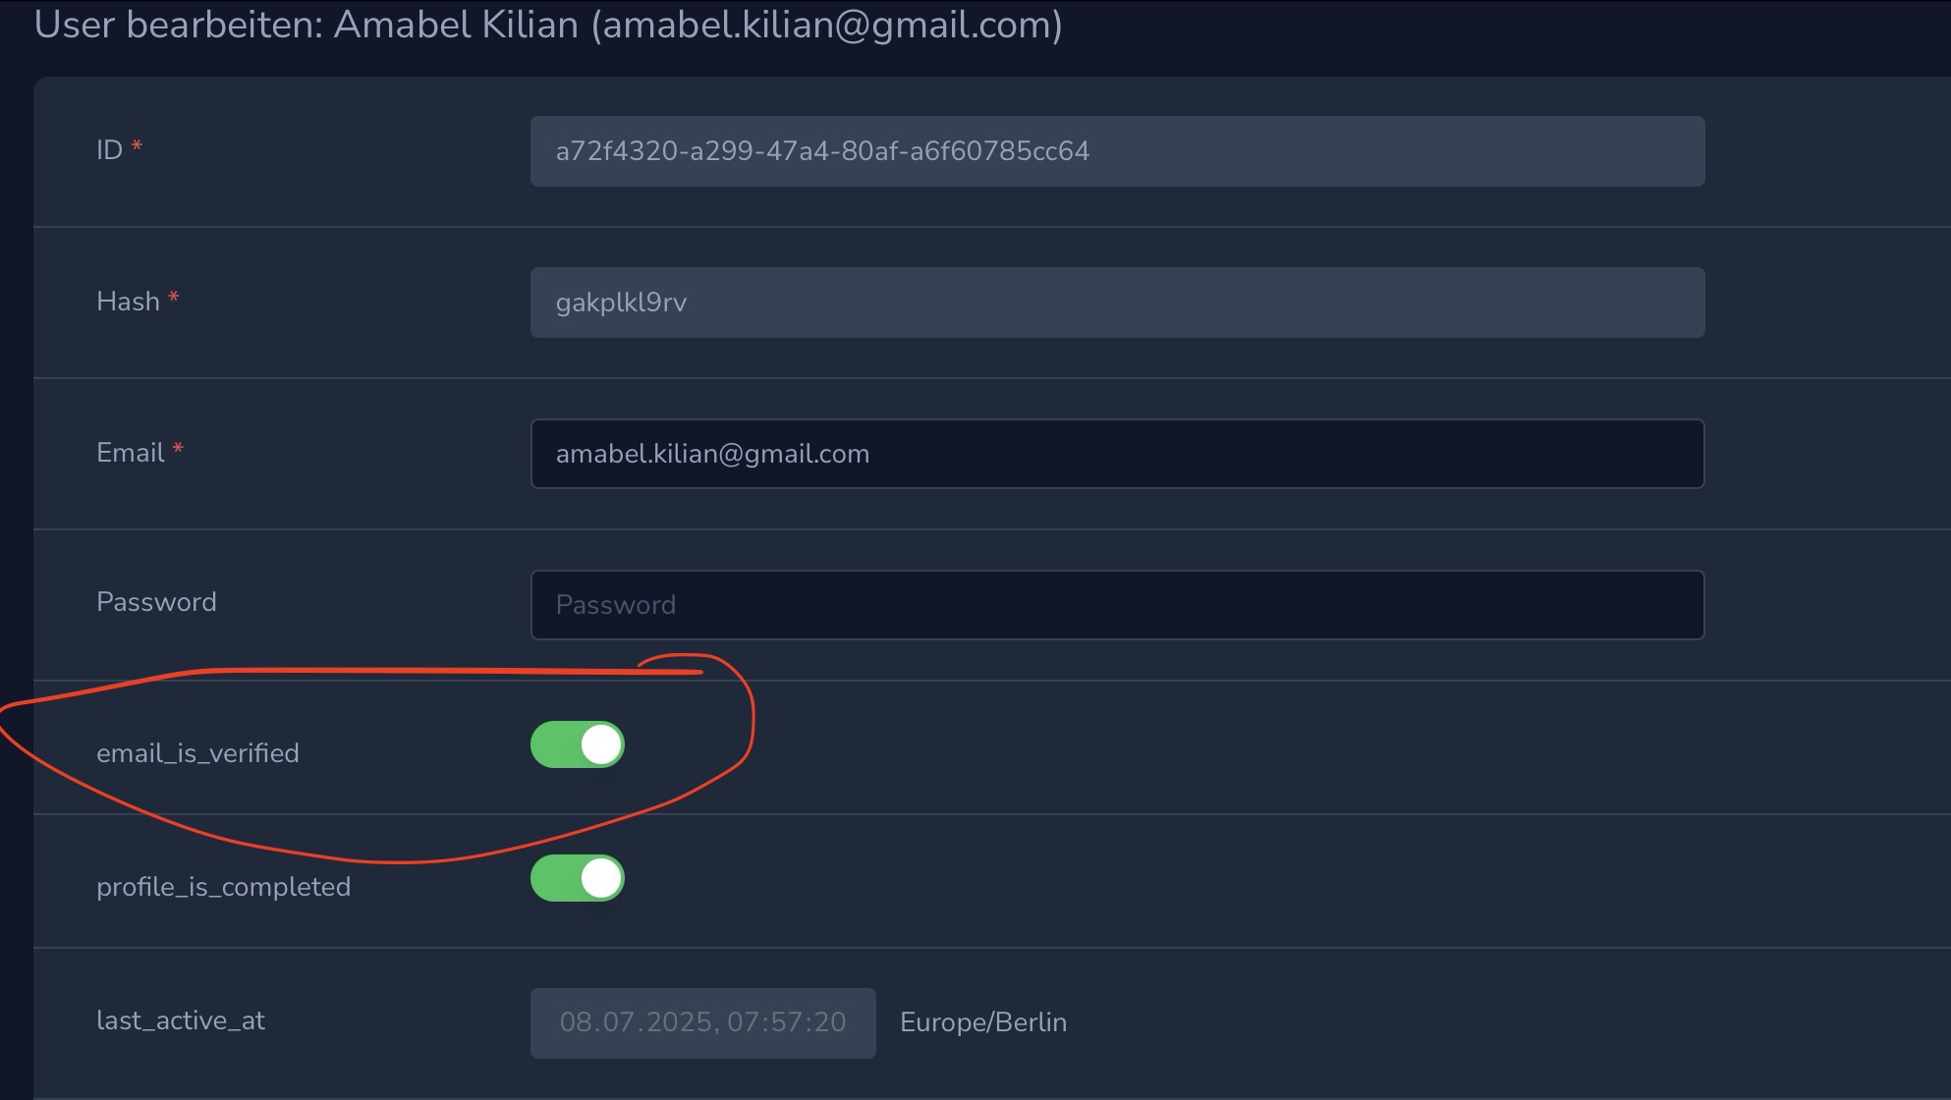Screen dimensions: 1951x1100
Task: Click the Password label text
Action: (x=156, y=602)
